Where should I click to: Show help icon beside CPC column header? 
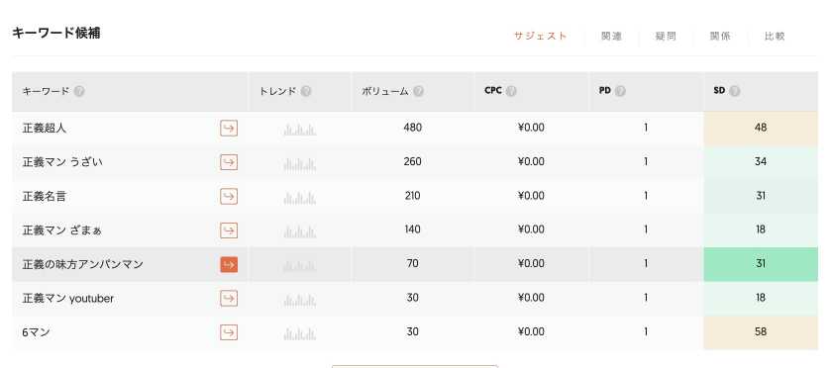tap(511, 91)
